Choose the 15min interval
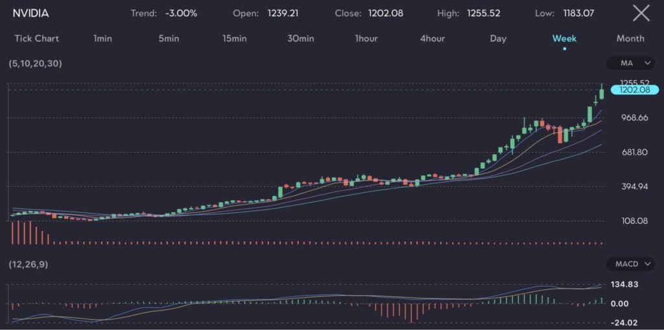664x330 pixels. [234, 38]
